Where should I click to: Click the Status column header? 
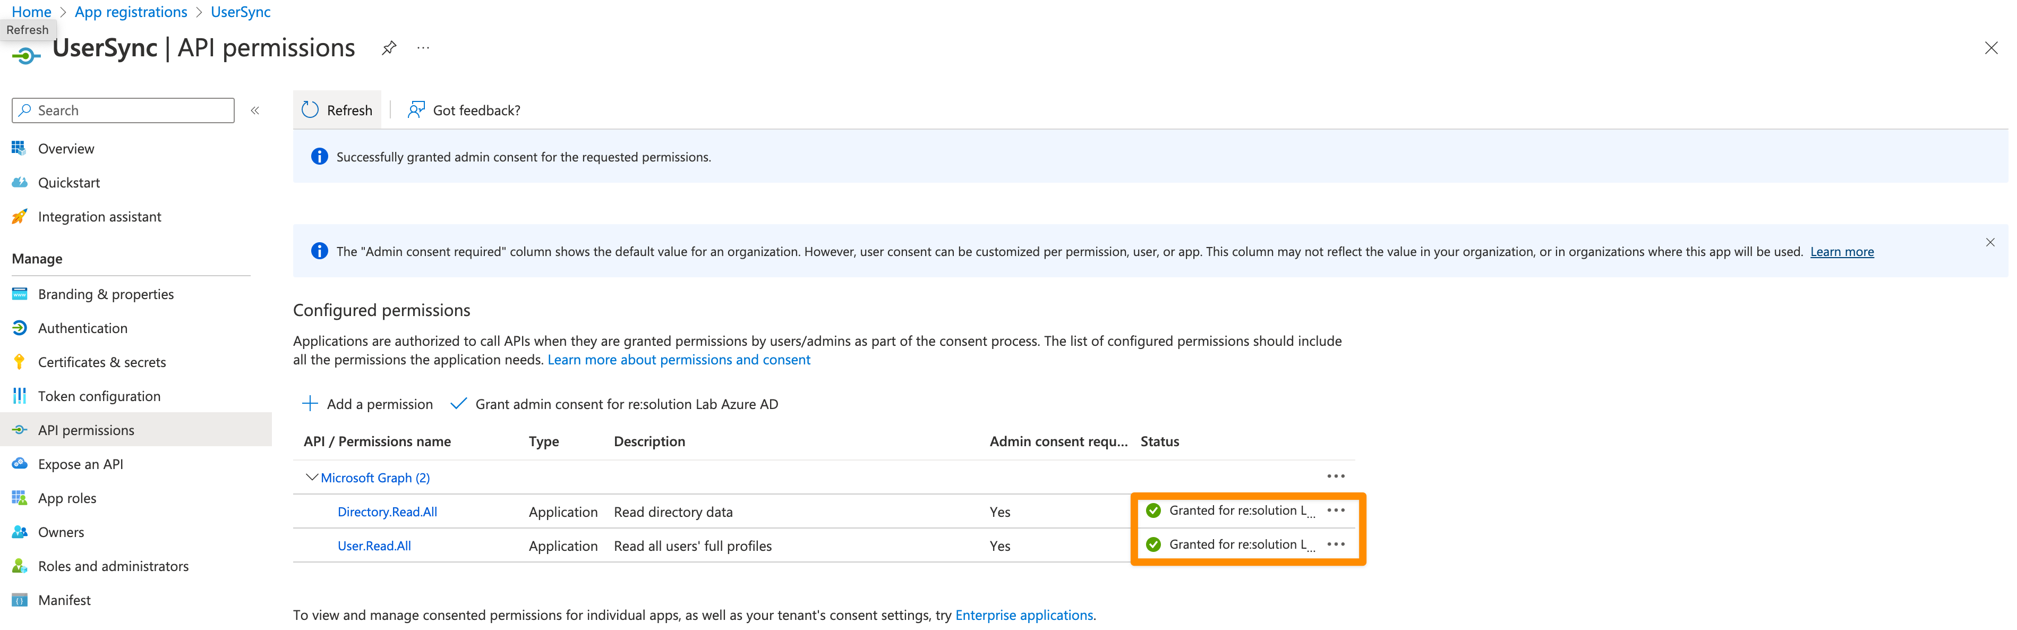point(1160,441)
